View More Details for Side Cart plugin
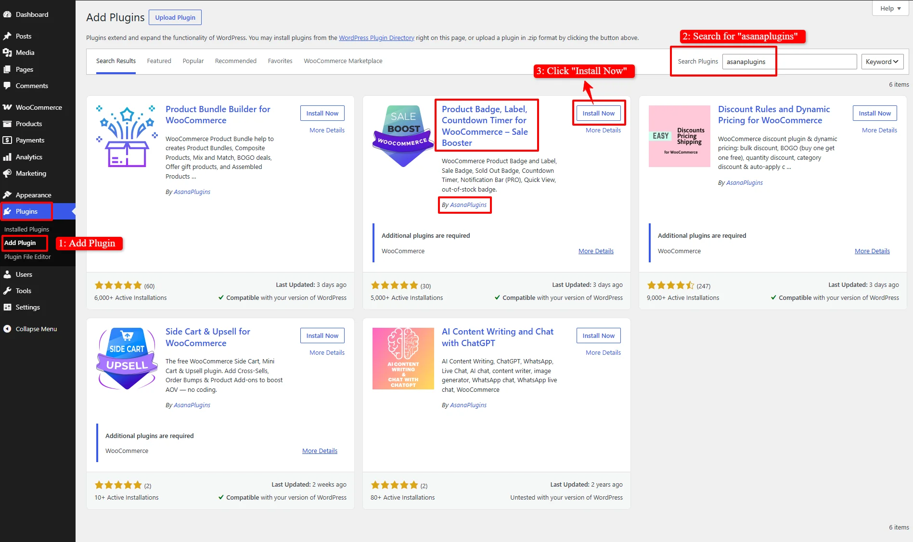The height and width of the screenshot is (542, 913). [327, 352]
